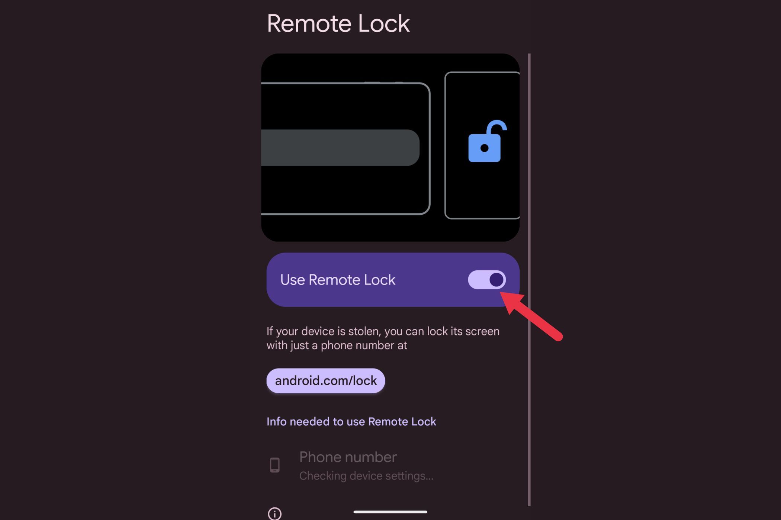Toggle the Use Remote Lock switch

pos(486,280)
